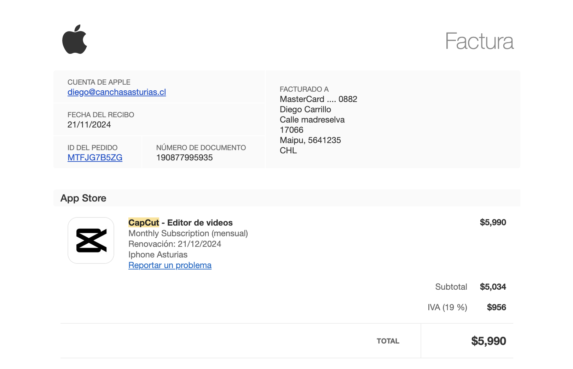Click the App Store section header

(83, 198)
